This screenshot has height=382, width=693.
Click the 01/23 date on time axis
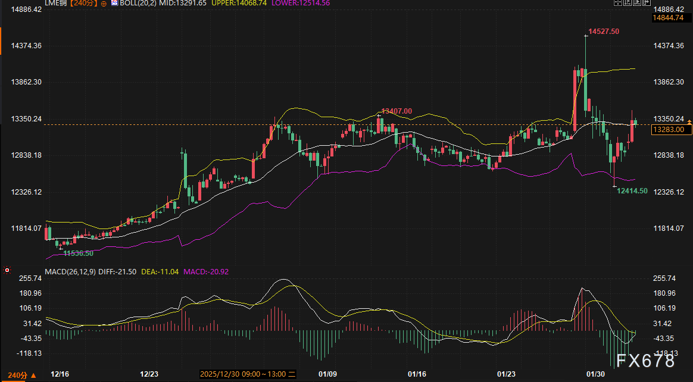506,374
